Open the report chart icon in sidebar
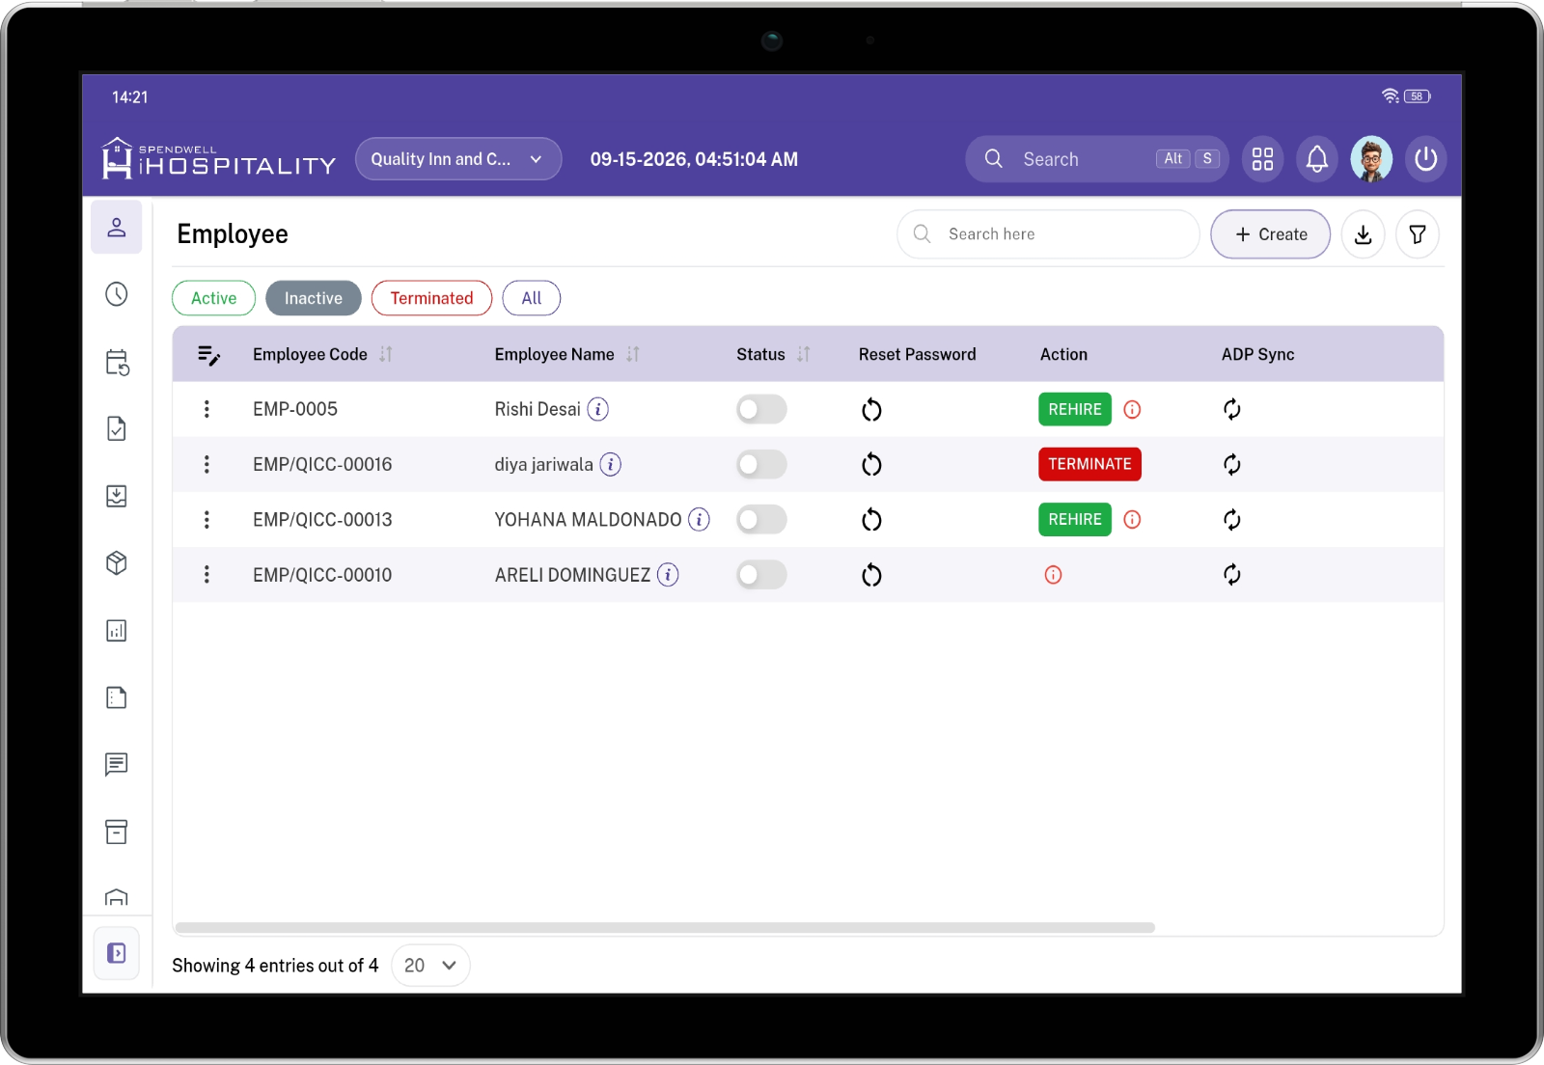The width and height of the screenshot is (1544, 1065). tap(117, 631)
